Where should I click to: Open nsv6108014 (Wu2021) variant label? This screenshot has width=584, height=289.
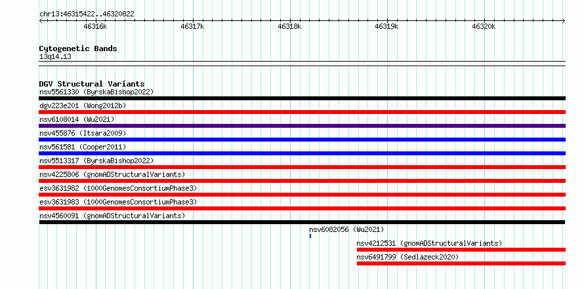[x=77, y=119]
